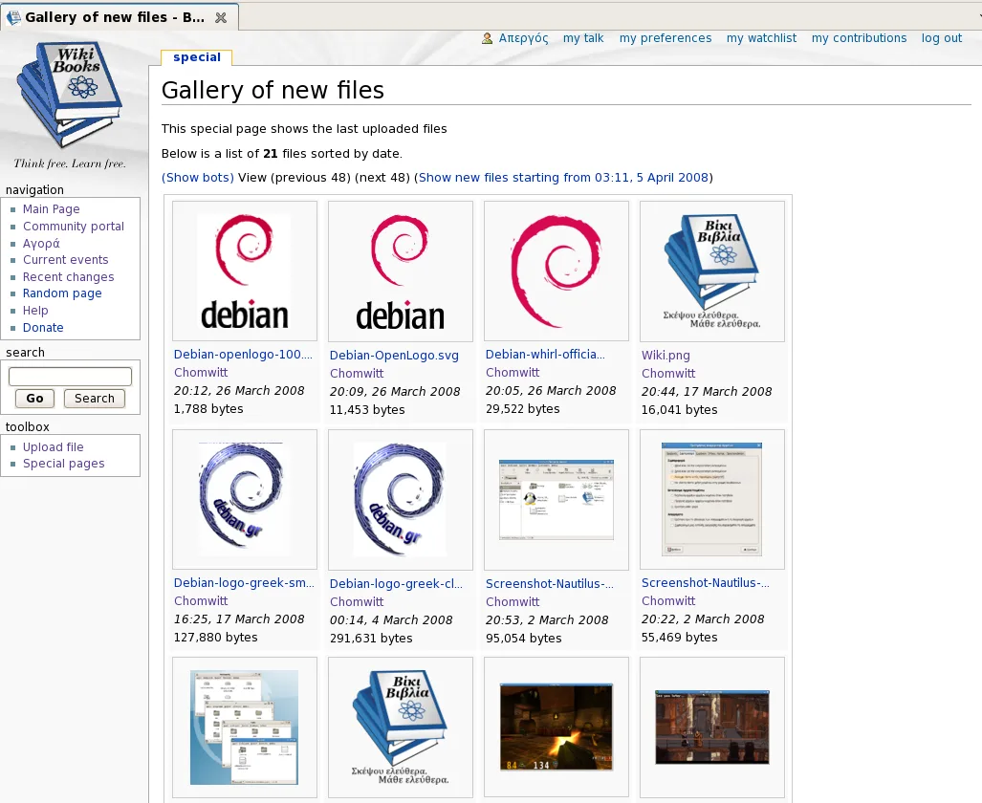Open my preferences
Screen dimensions: 982x803
pos(666,38)
